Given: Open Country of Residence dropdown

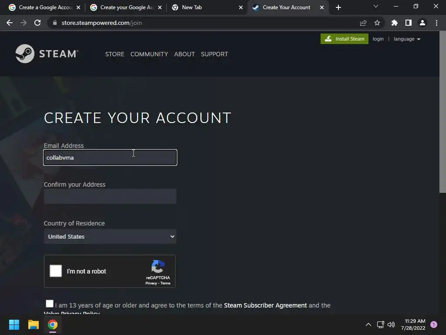Looking at the screenshot, I should click(x=110, y=236).
